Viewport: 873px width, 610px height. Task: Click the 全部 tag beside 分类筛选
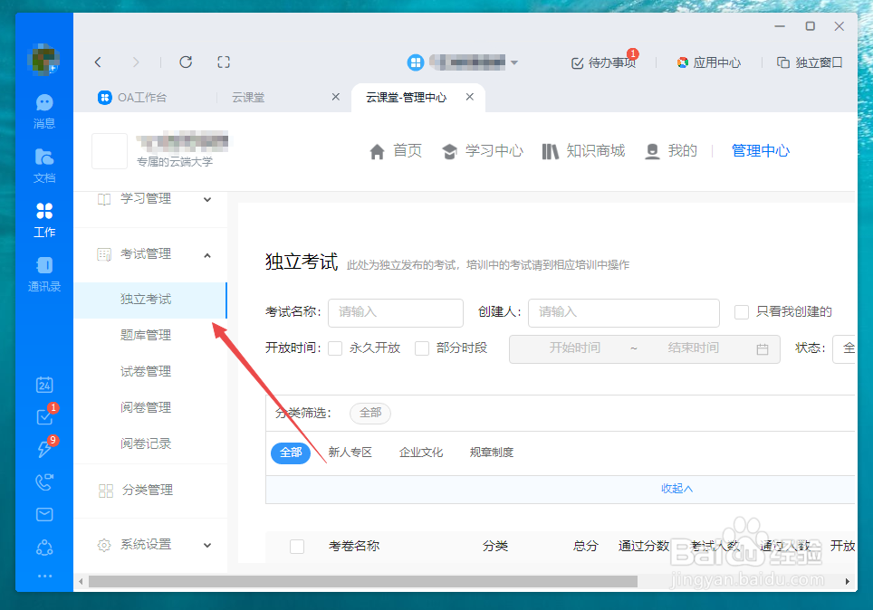pyautogui.click(x=370, y=413)
